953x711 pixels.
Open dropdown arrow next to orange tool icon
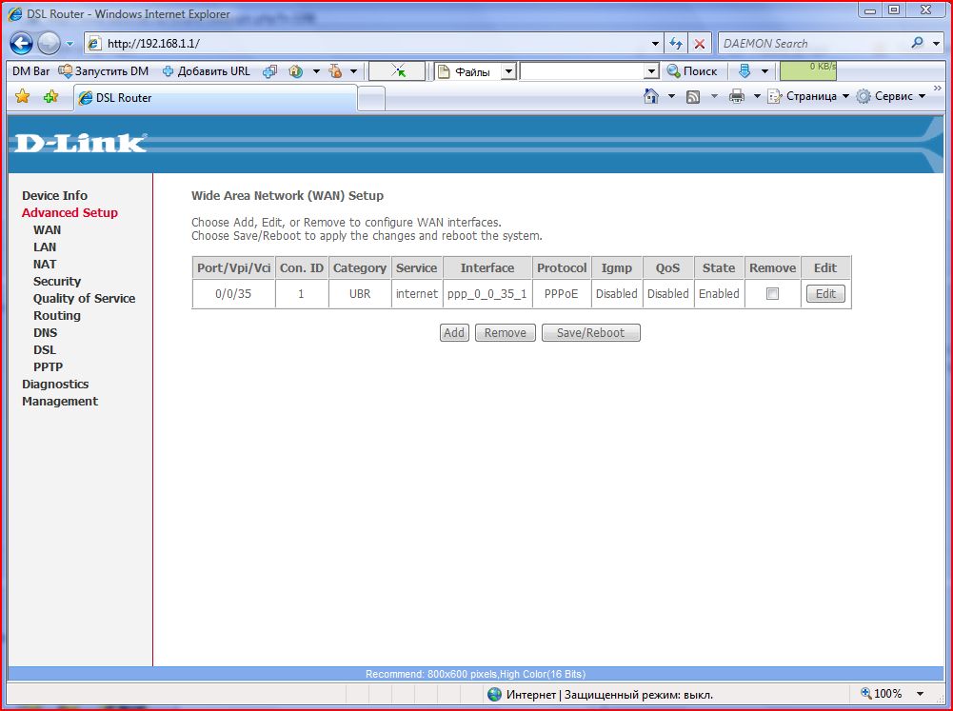pos(353,71)
